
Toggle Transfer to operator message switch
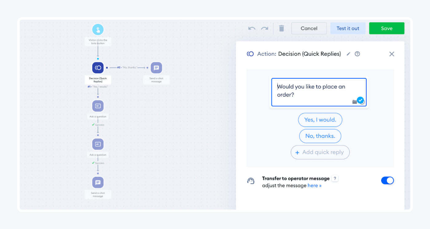(x=387, y=180)
